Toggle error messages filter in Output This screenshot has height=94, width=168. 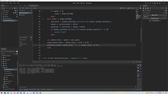139,73
